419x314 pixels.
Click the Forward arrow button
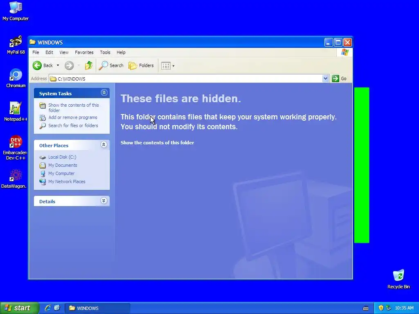[x=69, y=65]
